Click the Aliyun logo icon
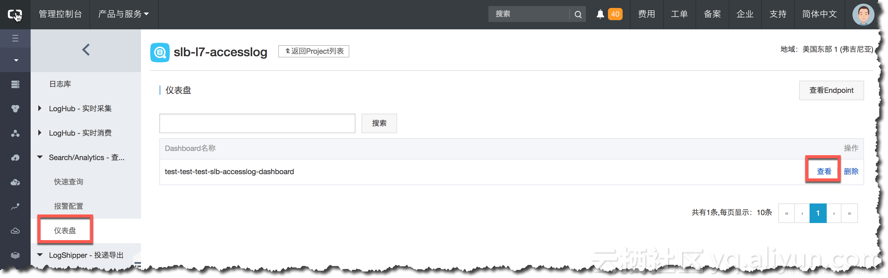This screenshot has height=278, width=888. [x=15, y=14]
